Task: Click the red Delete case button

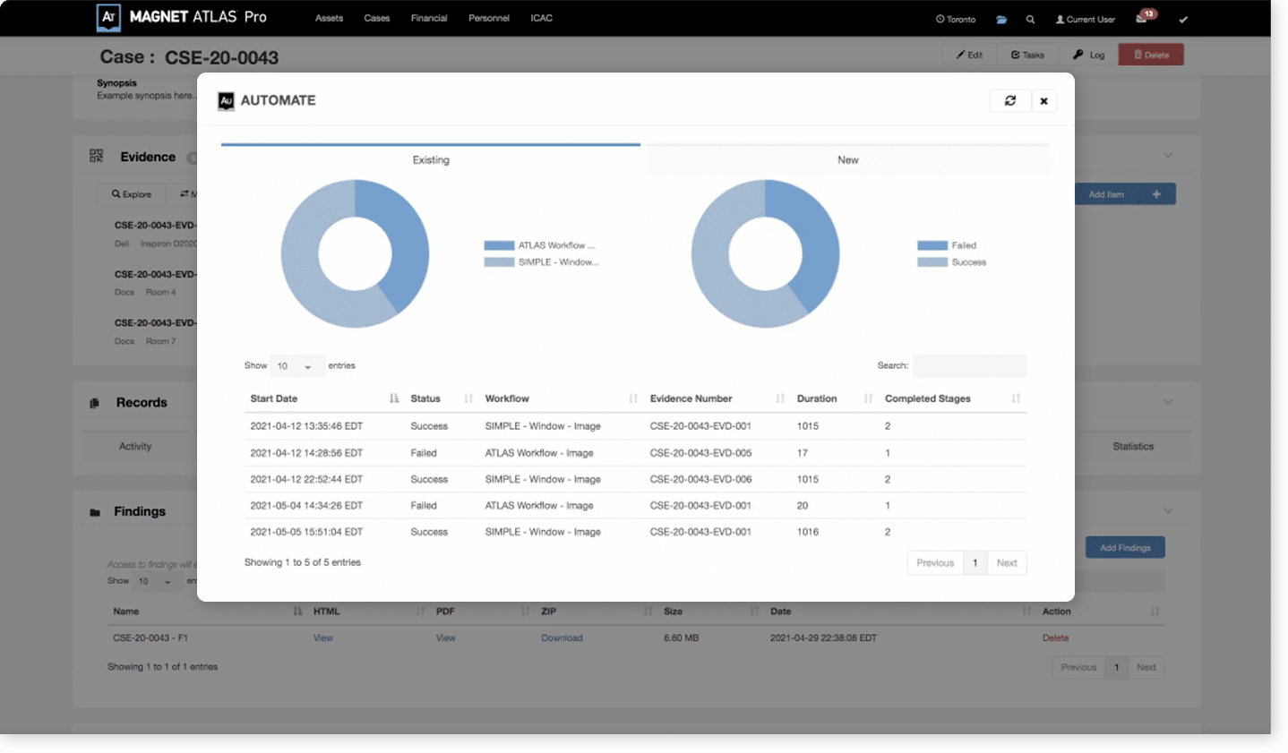Action: coord(1151,55)
